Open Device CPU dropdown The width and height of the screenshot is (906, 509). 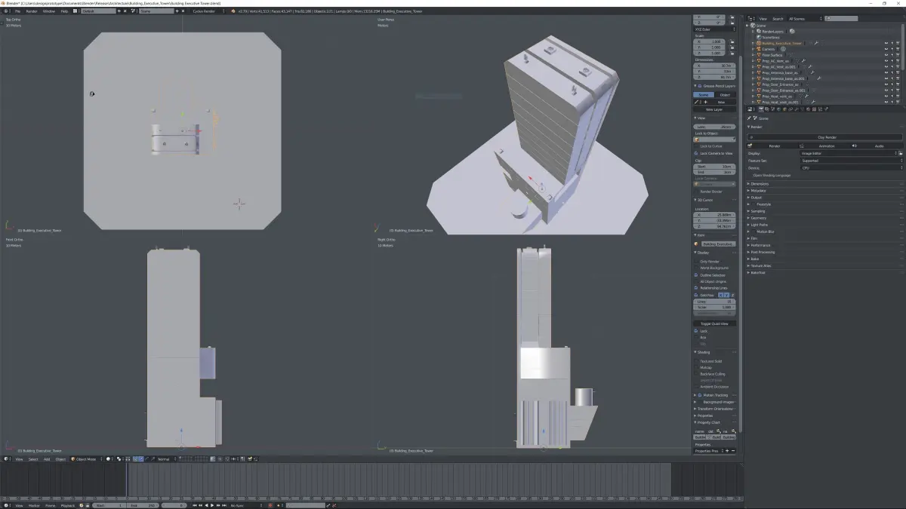(852, 167)
